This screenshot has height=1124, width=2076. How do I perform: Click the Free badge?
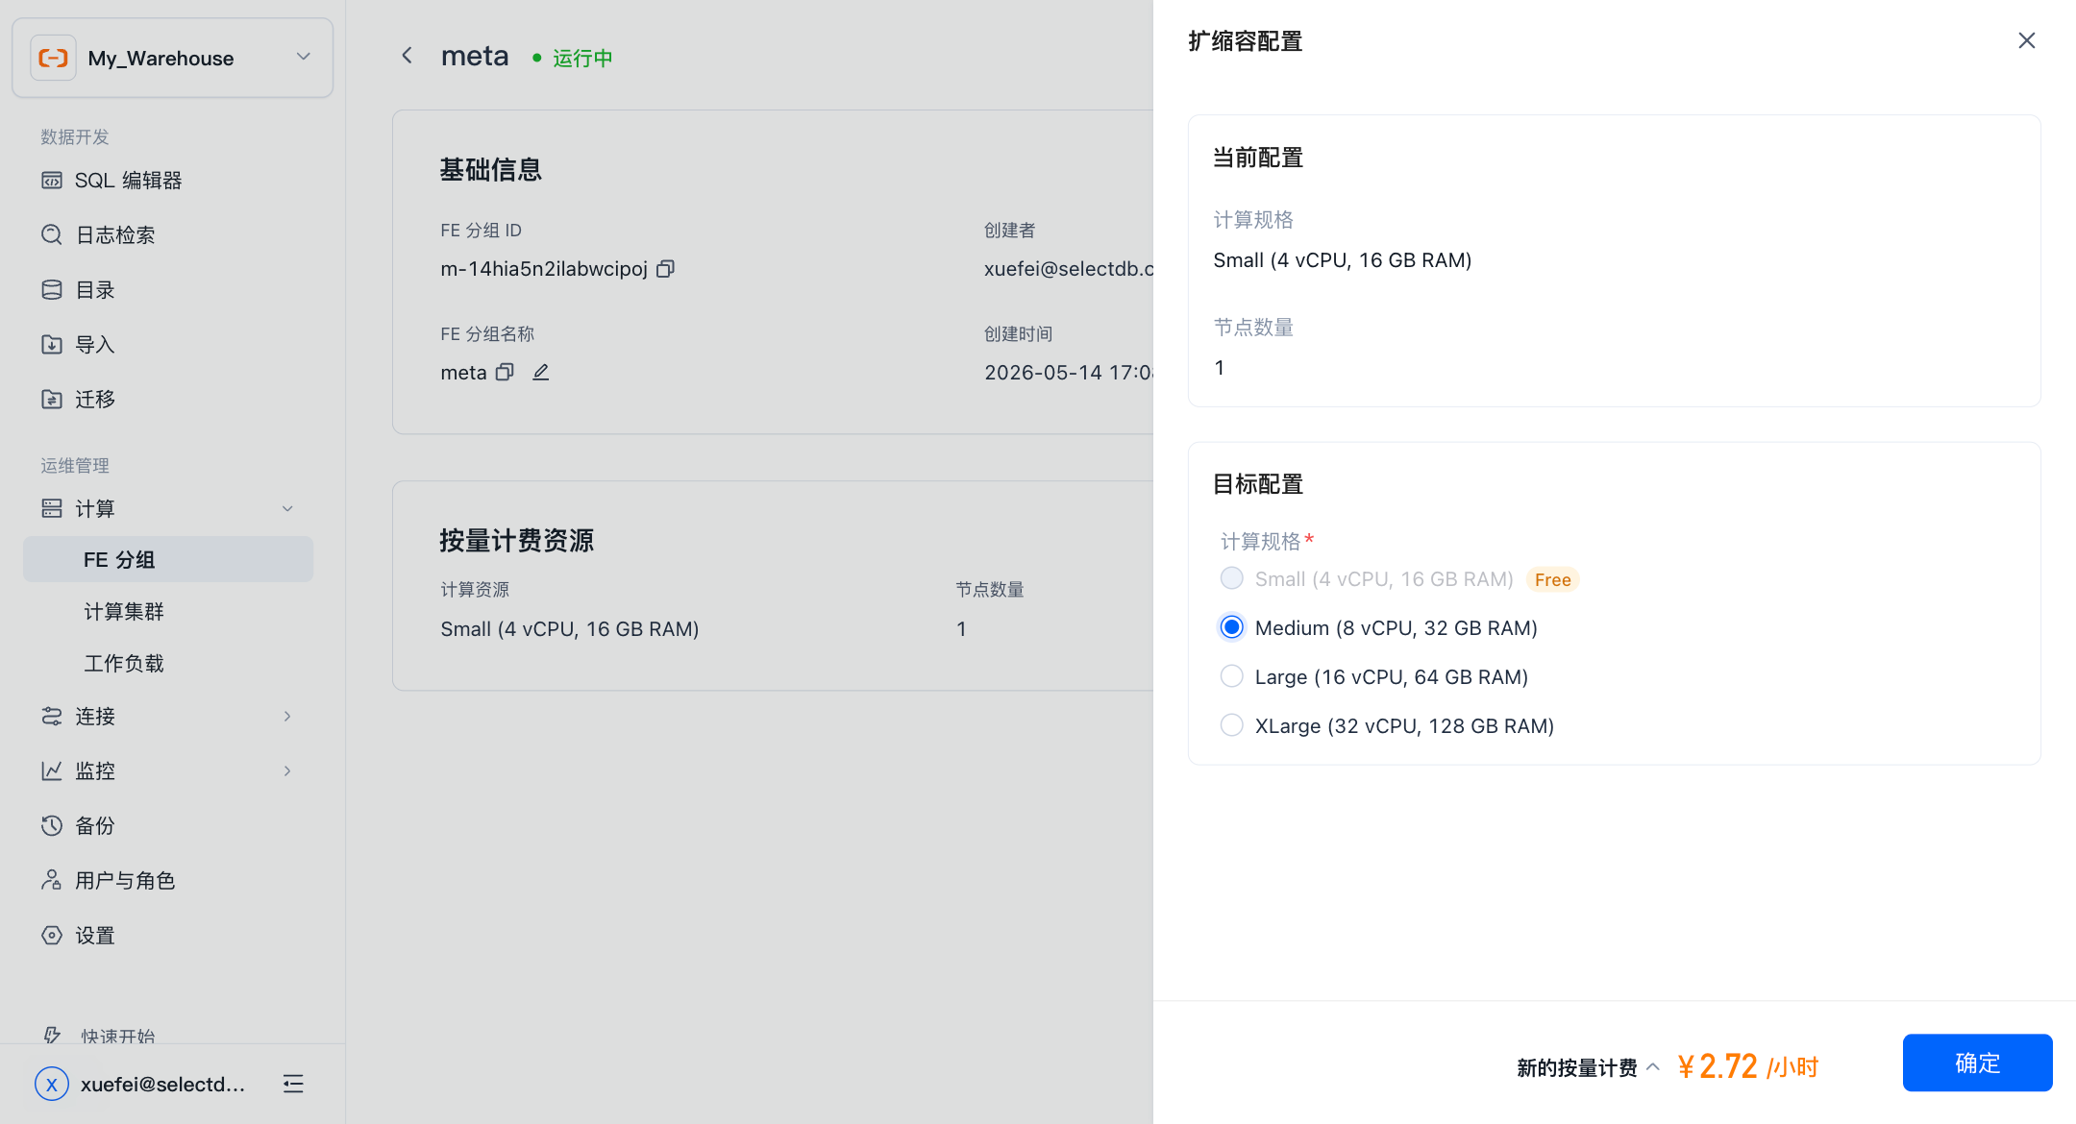click(1553, 579)
